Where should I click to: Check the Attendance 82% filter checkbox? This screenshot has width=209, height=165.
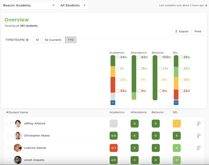139,57
